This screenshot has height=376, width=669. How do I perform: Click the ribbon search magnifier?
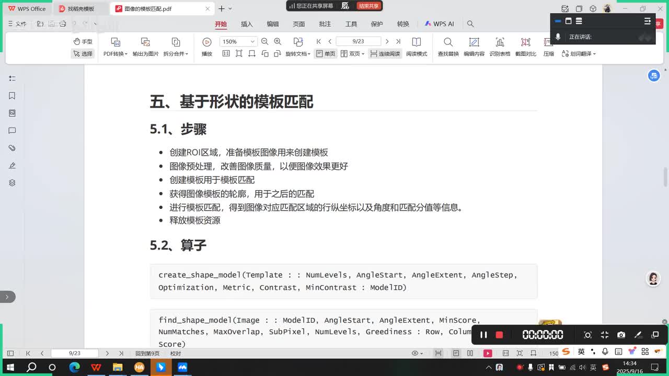tap(470, 24)
